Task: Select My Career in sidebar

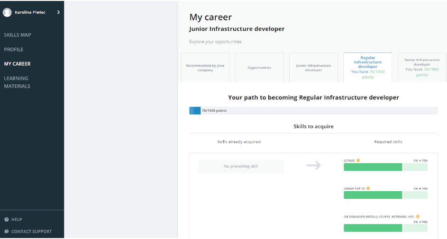Action: [x=17, y=64]
